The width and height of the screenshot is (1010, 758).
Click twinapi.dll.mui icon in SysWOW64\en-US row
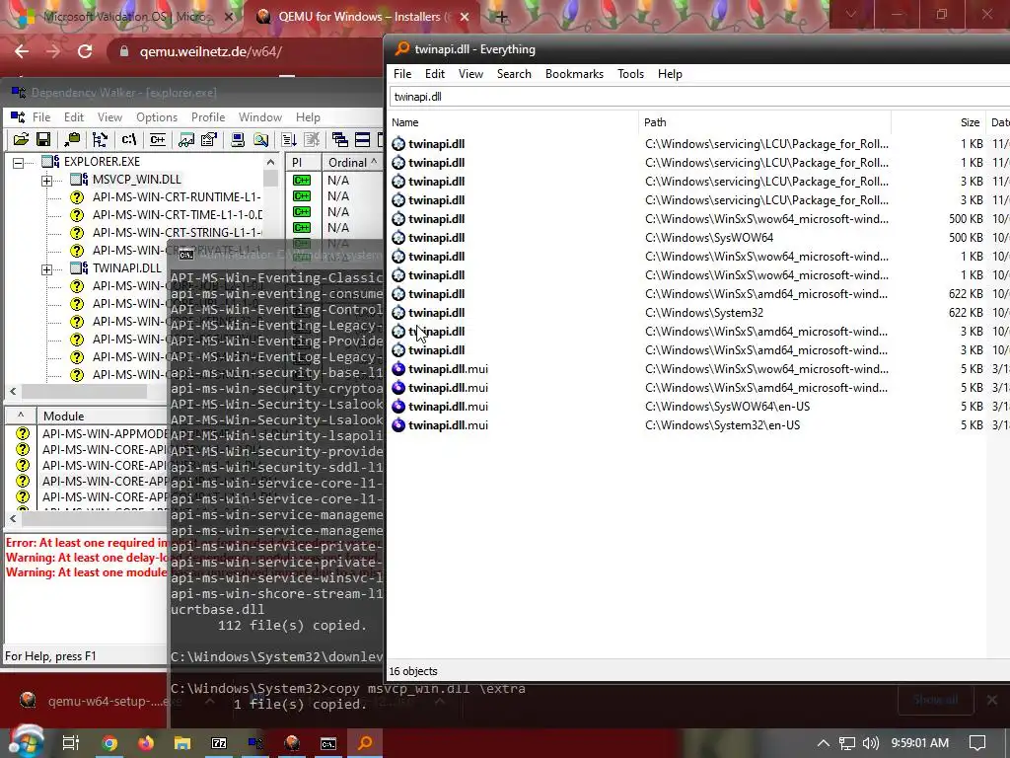(x=398, y=407)
